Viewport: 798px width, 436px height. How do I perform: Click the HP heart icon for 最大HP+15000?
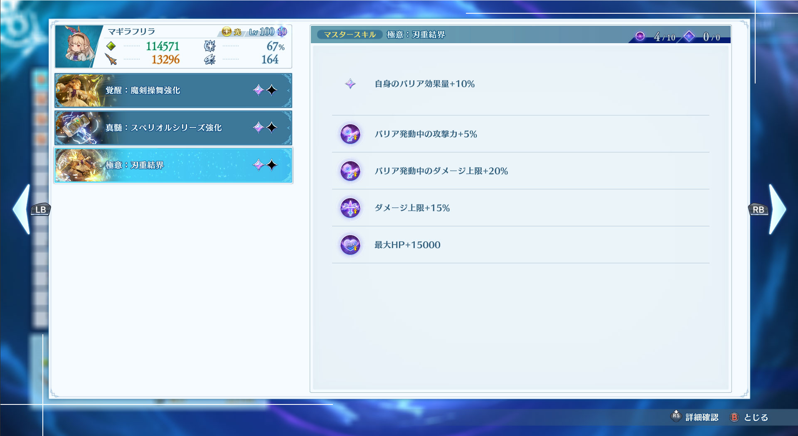click(350, 245)
